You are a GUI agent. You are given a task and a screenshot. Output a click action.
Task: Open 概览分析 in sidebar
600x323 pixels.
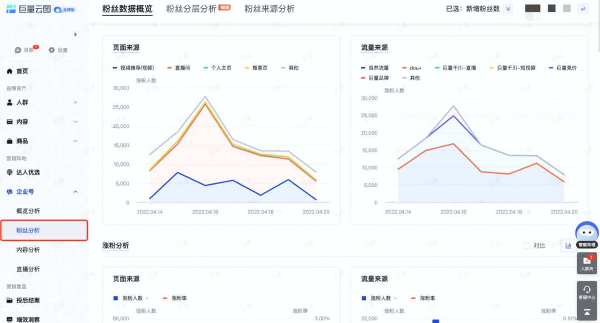pyautogui.click(x=28, y=211)
